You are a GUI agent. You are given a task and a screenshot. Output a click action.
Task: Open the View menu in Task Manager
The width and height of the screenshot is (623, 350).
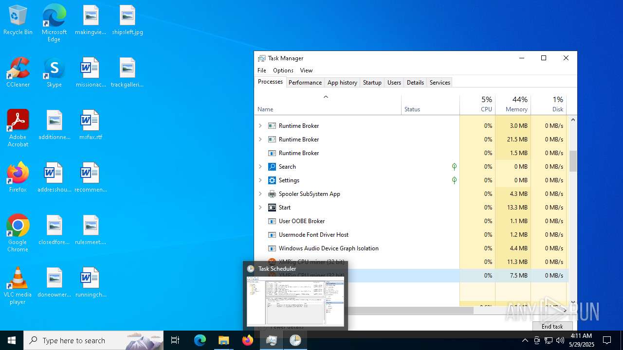point(306,70)
